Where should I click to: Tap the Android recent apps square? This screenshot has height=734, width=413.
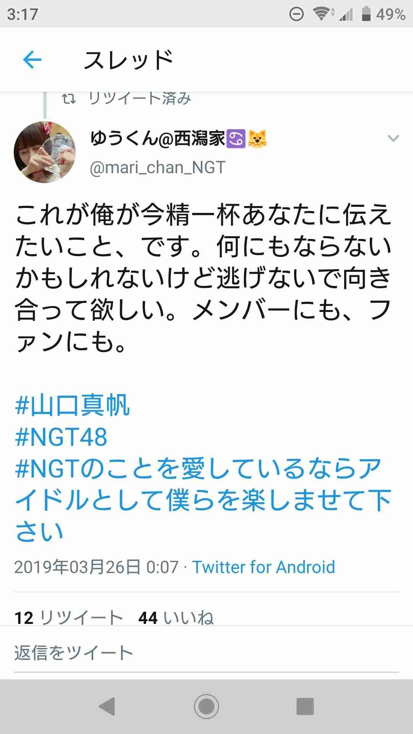click(305, 706)
